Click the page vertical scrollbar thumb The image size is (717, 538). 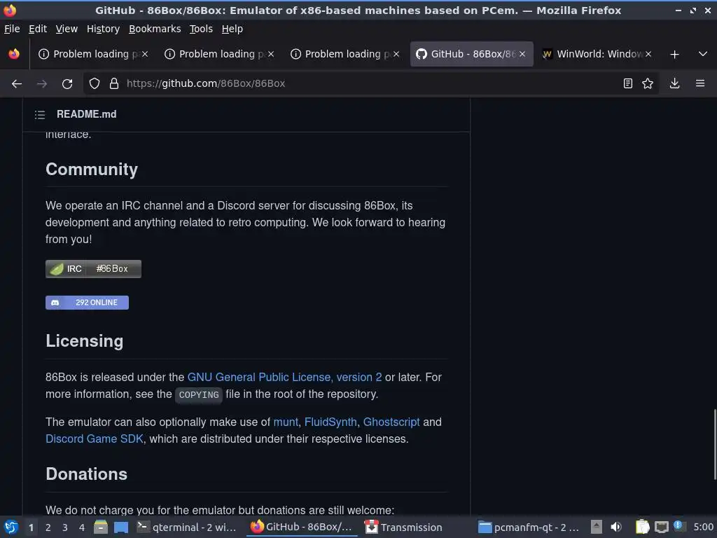tap(715, 444)
